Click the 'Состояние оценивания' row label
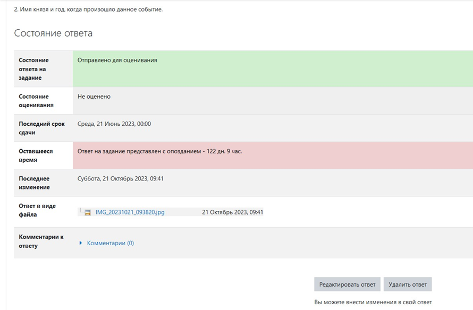The height and width of the screenshot is (310, 473). [x=36, y=101]
